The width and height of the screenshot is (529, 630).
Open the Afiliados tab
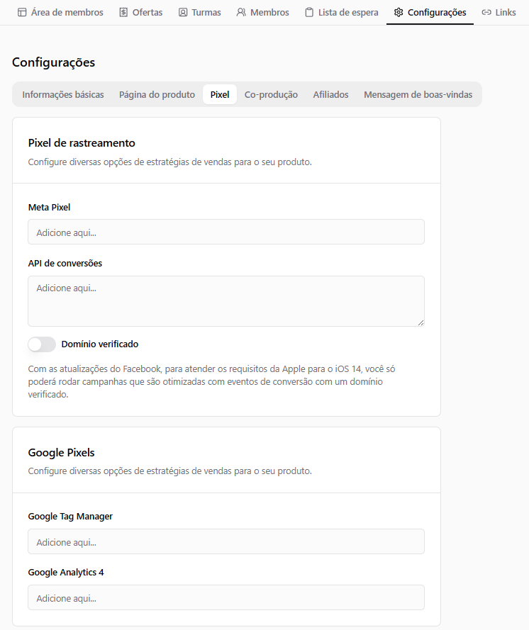(x=331, y=94)
